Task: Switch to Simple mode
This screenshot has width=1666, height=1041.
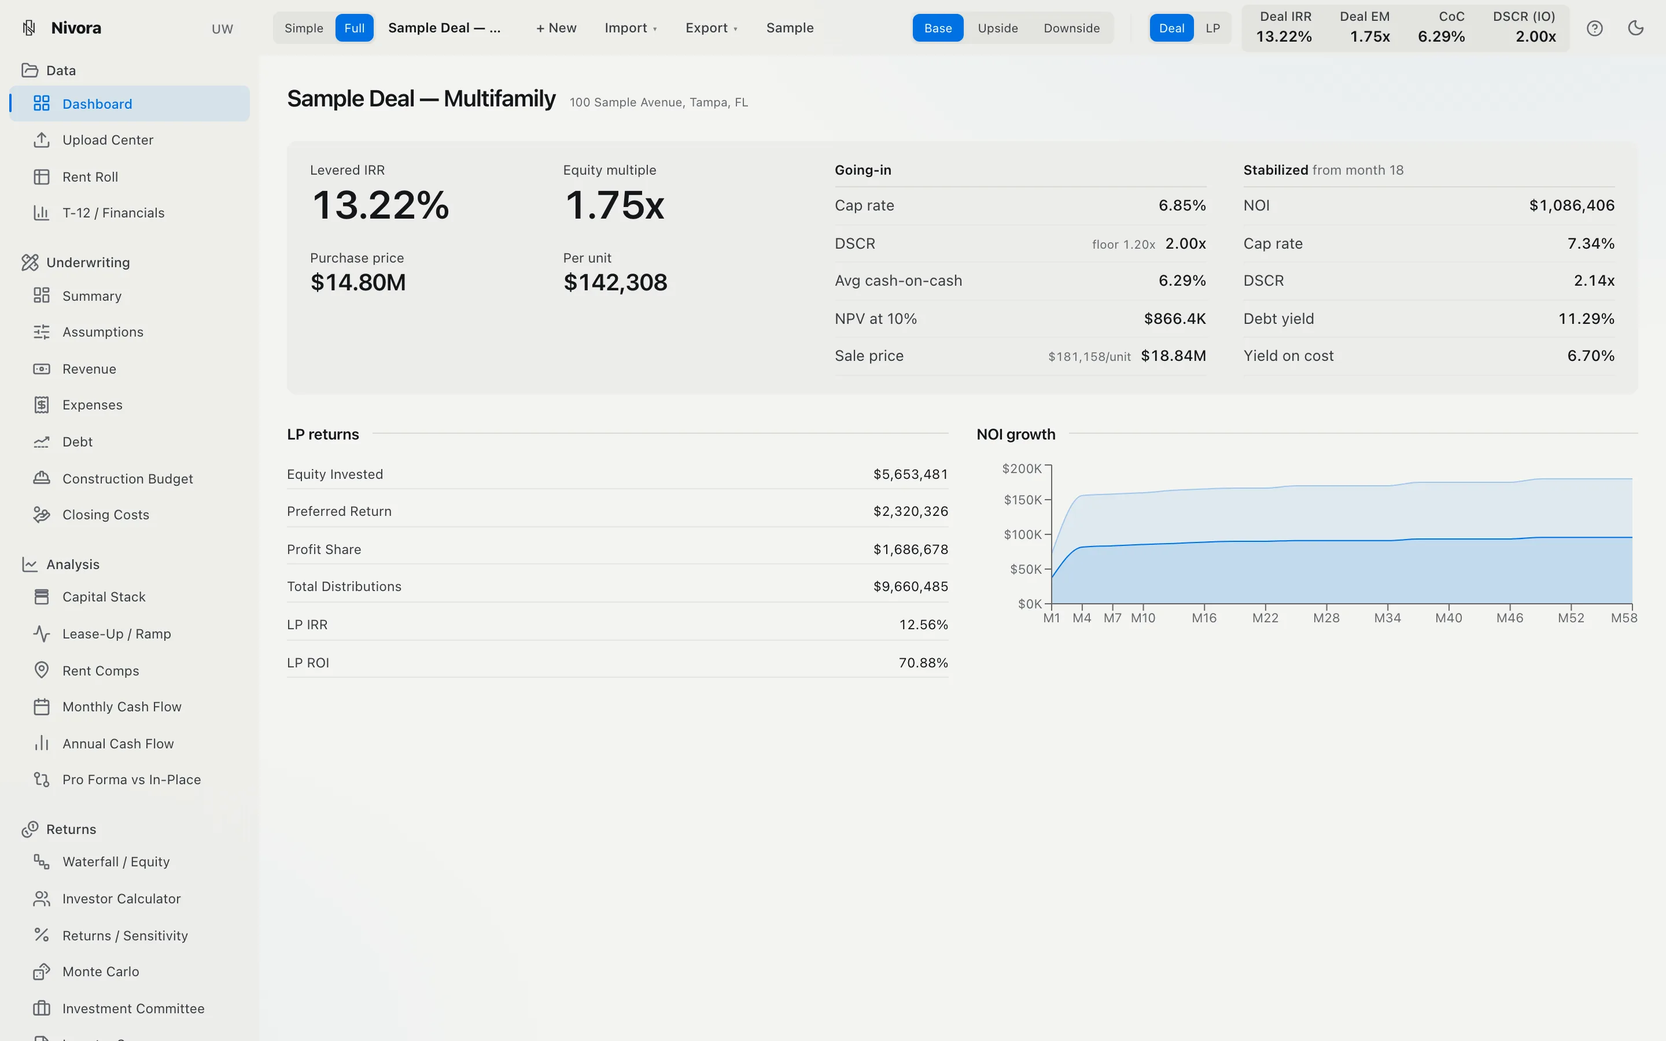Action: (x=304, y=28)
